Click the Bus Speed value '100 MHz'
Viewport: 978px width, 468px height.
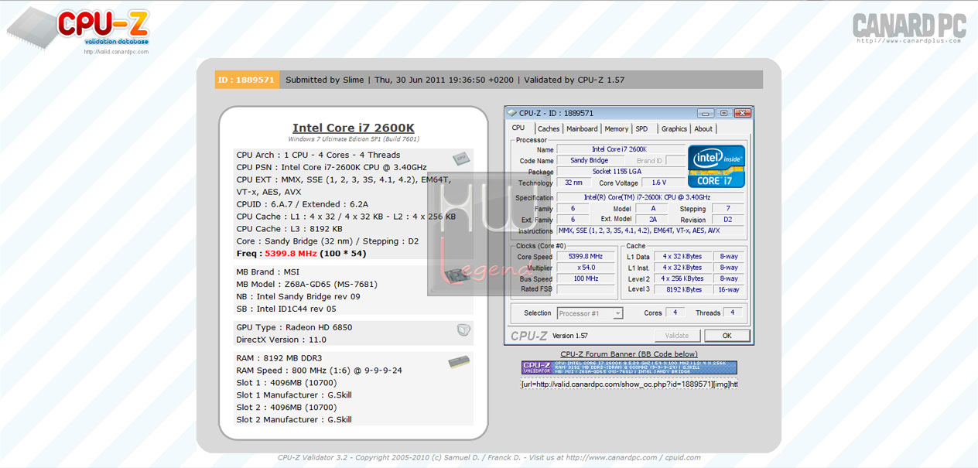click(x=586, y=278)
